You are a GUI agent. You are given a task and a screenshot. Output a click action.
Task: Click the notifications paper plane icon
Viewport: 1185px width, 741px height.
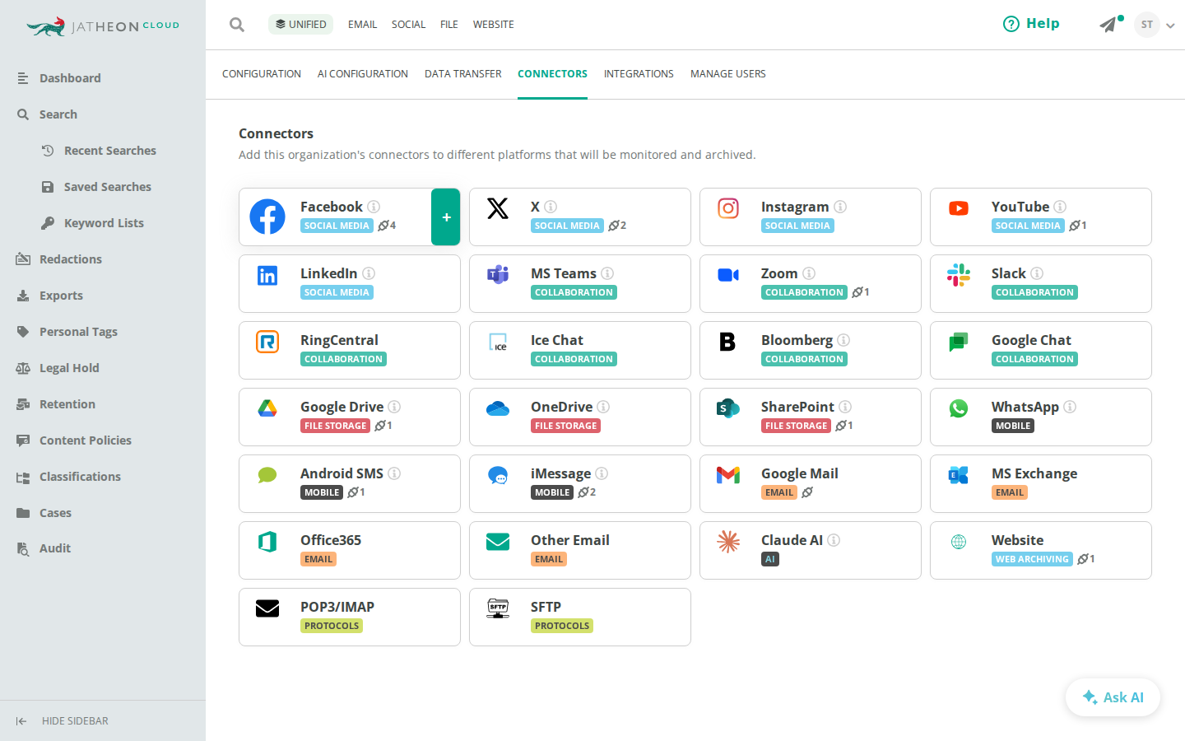(1108, 25)
